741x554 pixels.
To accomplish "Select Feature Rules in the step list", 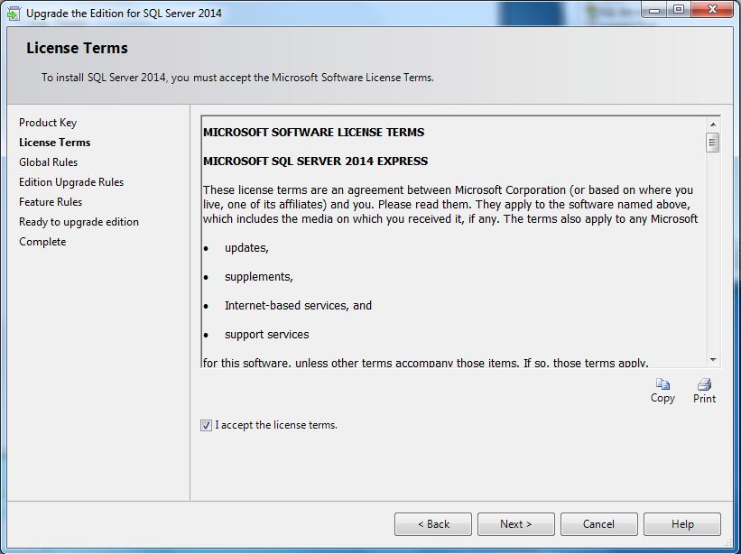I will [x=51, y=202].
